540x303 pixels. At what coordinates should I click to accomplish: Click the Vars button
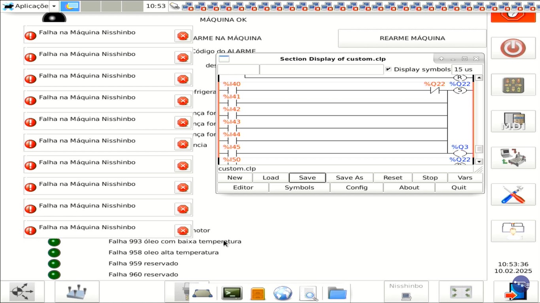(465, 178)
